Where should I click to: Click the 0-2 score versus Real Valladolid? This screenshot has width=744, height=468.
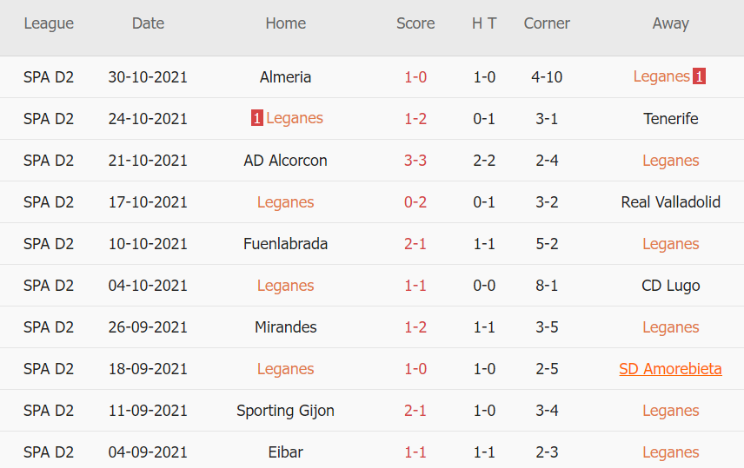coord(415,202)
